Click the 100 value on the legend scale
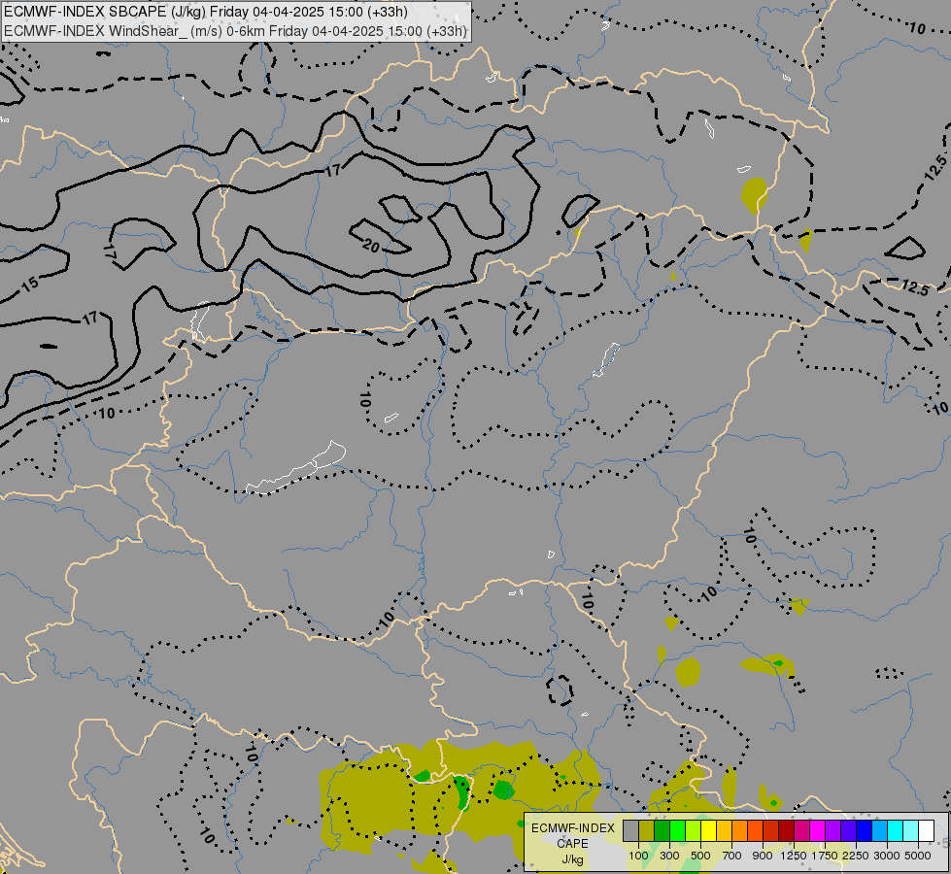951x874 pixels. click(638, 856)
